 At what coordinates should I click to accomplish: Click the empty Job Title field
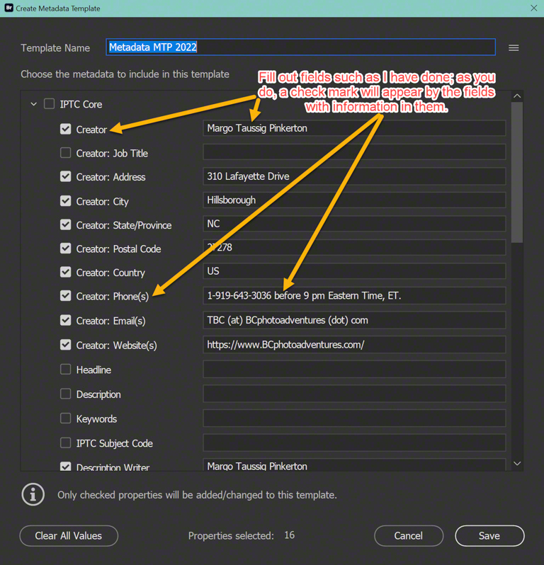[354, 152]
